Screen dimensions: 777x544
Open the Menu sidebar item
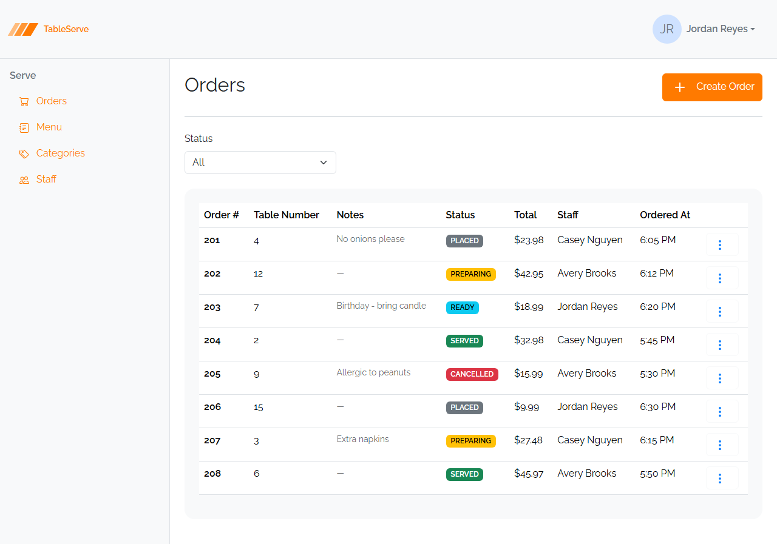49,127
